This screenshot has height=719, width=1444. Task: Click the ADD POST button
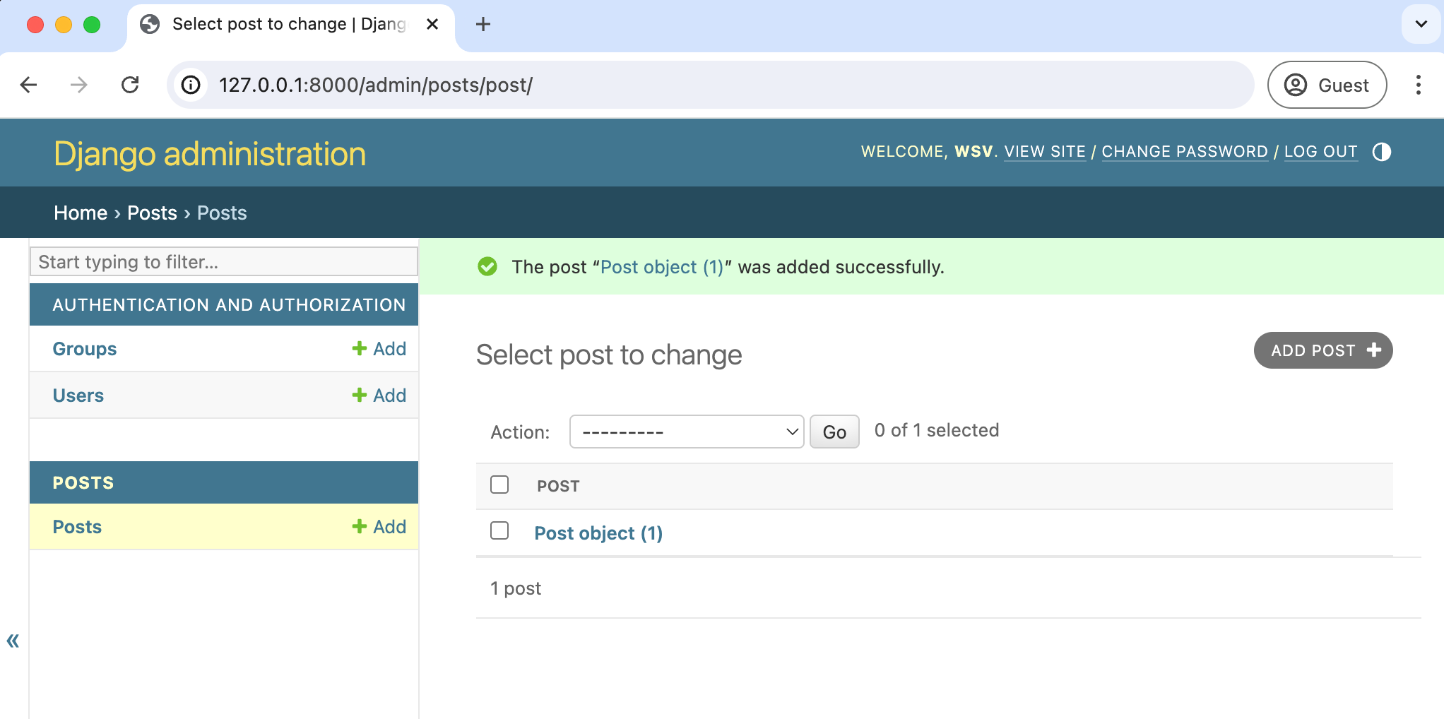pos(1323,350)
